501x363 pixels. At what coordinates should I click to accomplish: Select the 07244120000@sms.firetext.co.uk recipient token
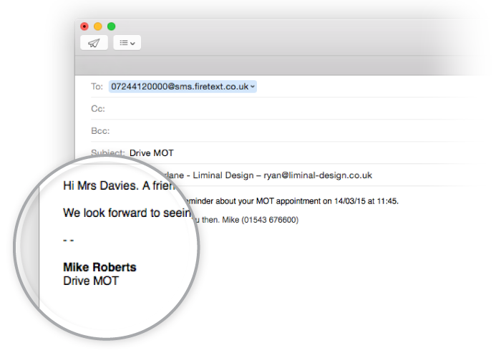[x=178, y=87]
